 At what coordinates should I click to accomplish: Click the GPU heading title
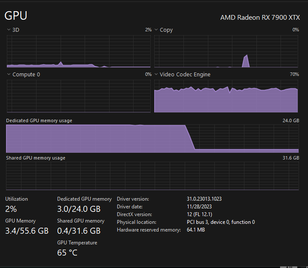point(16,16)
